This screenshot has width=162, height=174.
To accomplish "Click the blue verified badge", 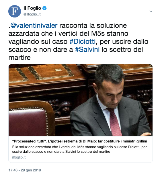I will [x=44, y=8].
